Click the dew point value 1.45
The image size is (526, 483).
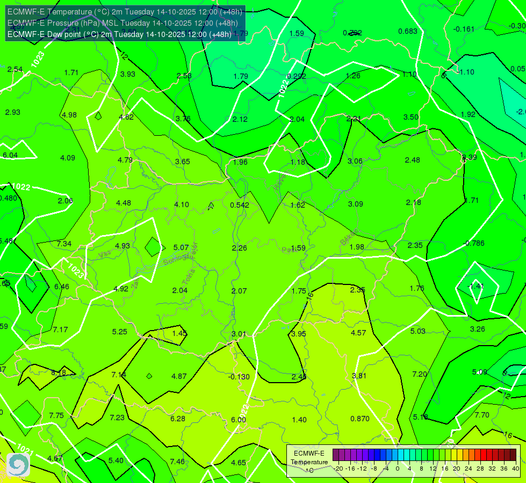coord(179,333)
